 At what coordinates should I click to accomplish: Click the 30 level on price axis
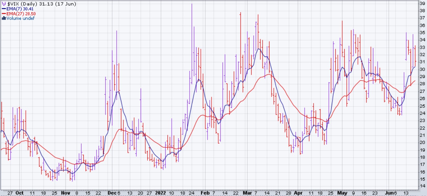(422, 69)
